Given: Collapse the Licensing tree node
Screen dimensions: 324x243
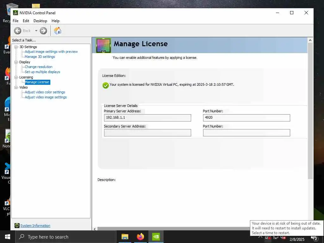Looking at the screenshot, I should click(16, 77).
